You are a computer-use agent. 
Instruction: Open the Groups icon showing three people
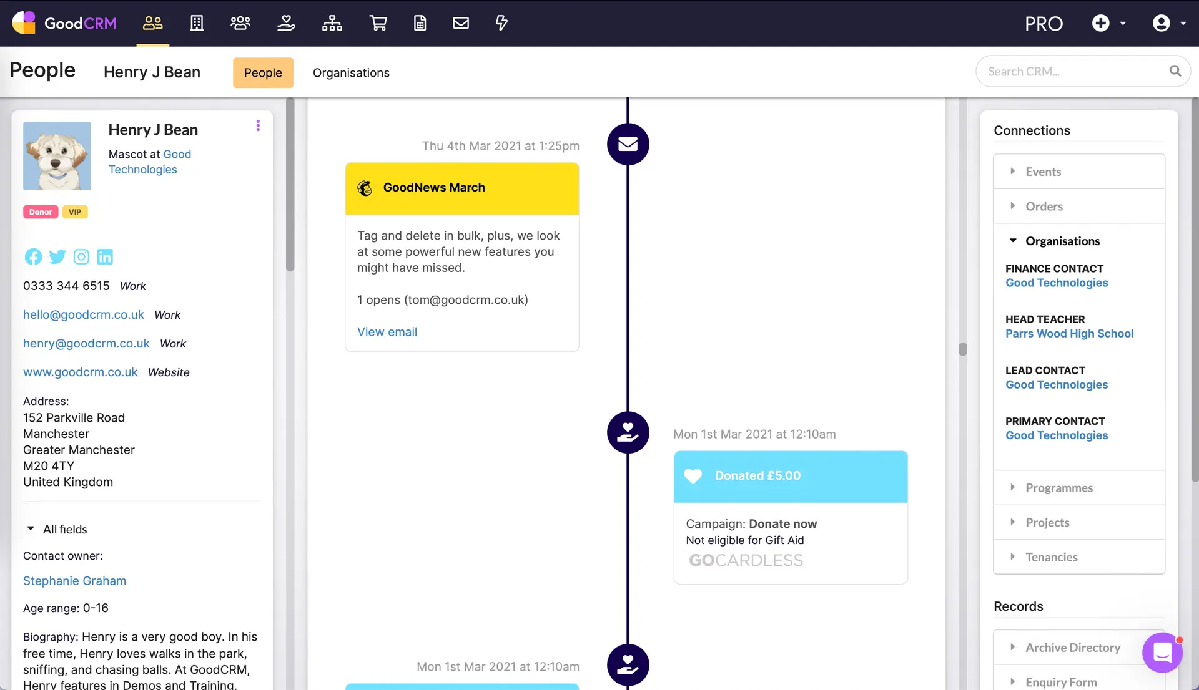tap(240, 23)
